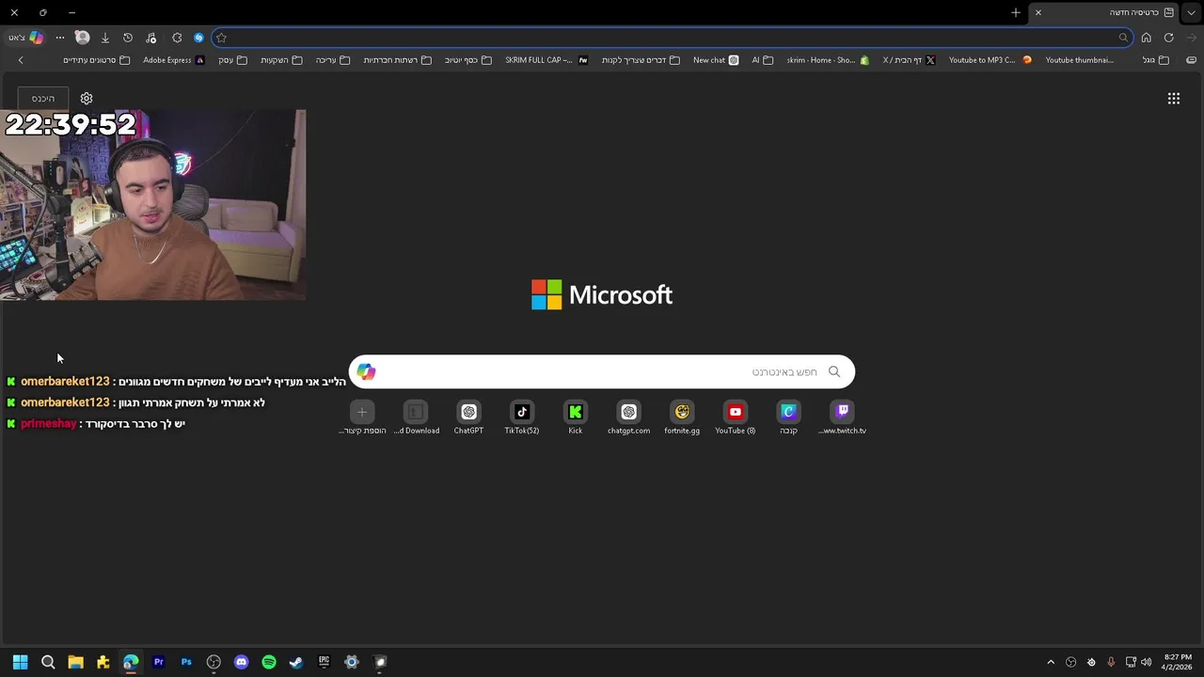Open the browsing History icon
The image size is (1204, 677).
tap(128, 38)
